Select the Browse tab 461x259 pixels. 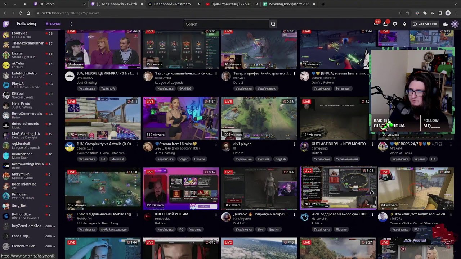pyautogui.click(x=53, y=24)
